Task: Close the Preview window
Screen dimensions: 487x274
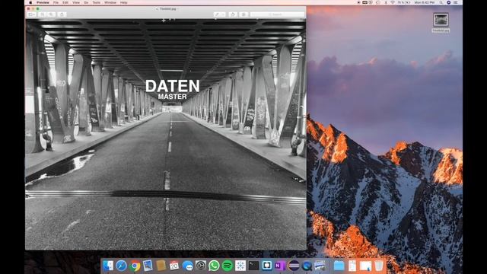Action: [29, 8]
